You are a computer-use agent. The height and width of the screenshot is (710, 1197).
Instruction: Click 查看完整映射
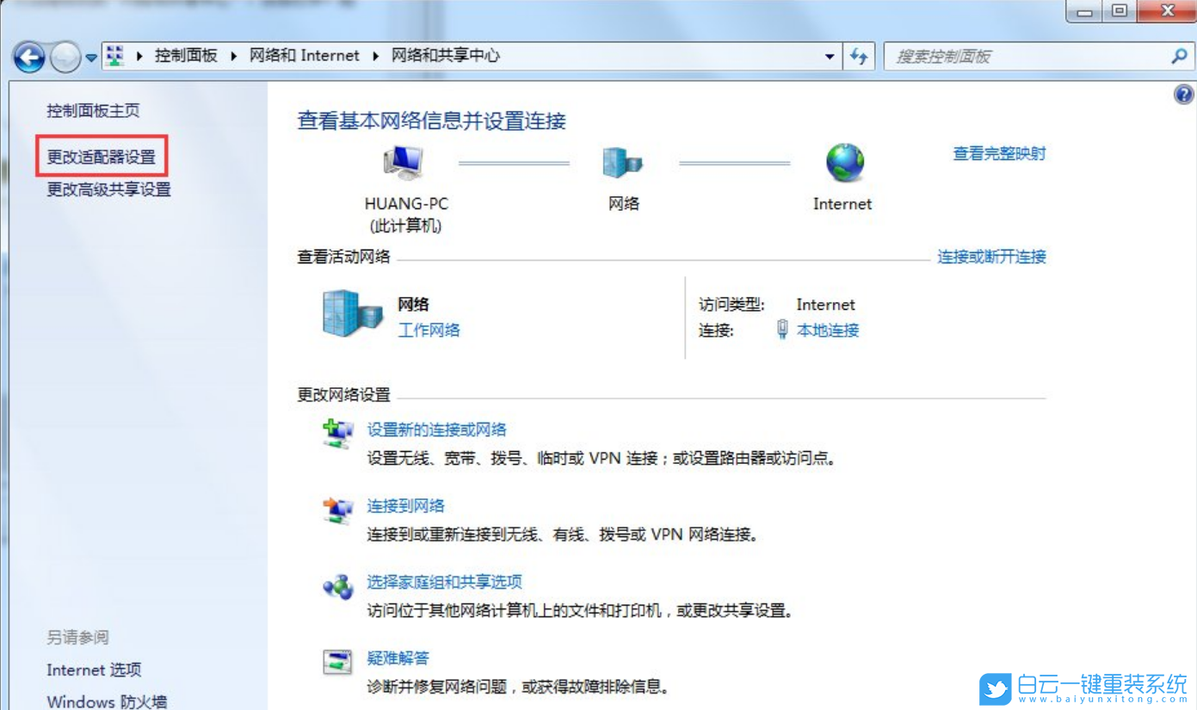click(998, 152)
